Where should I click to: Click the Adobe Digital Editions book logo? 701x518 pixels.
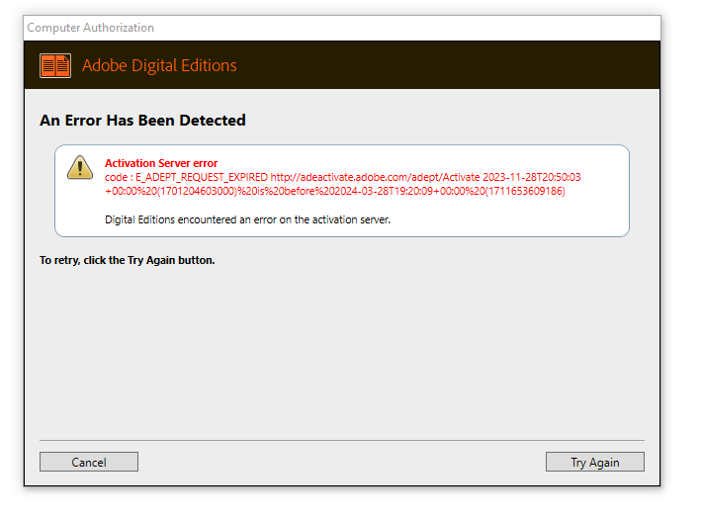point(55,66)
